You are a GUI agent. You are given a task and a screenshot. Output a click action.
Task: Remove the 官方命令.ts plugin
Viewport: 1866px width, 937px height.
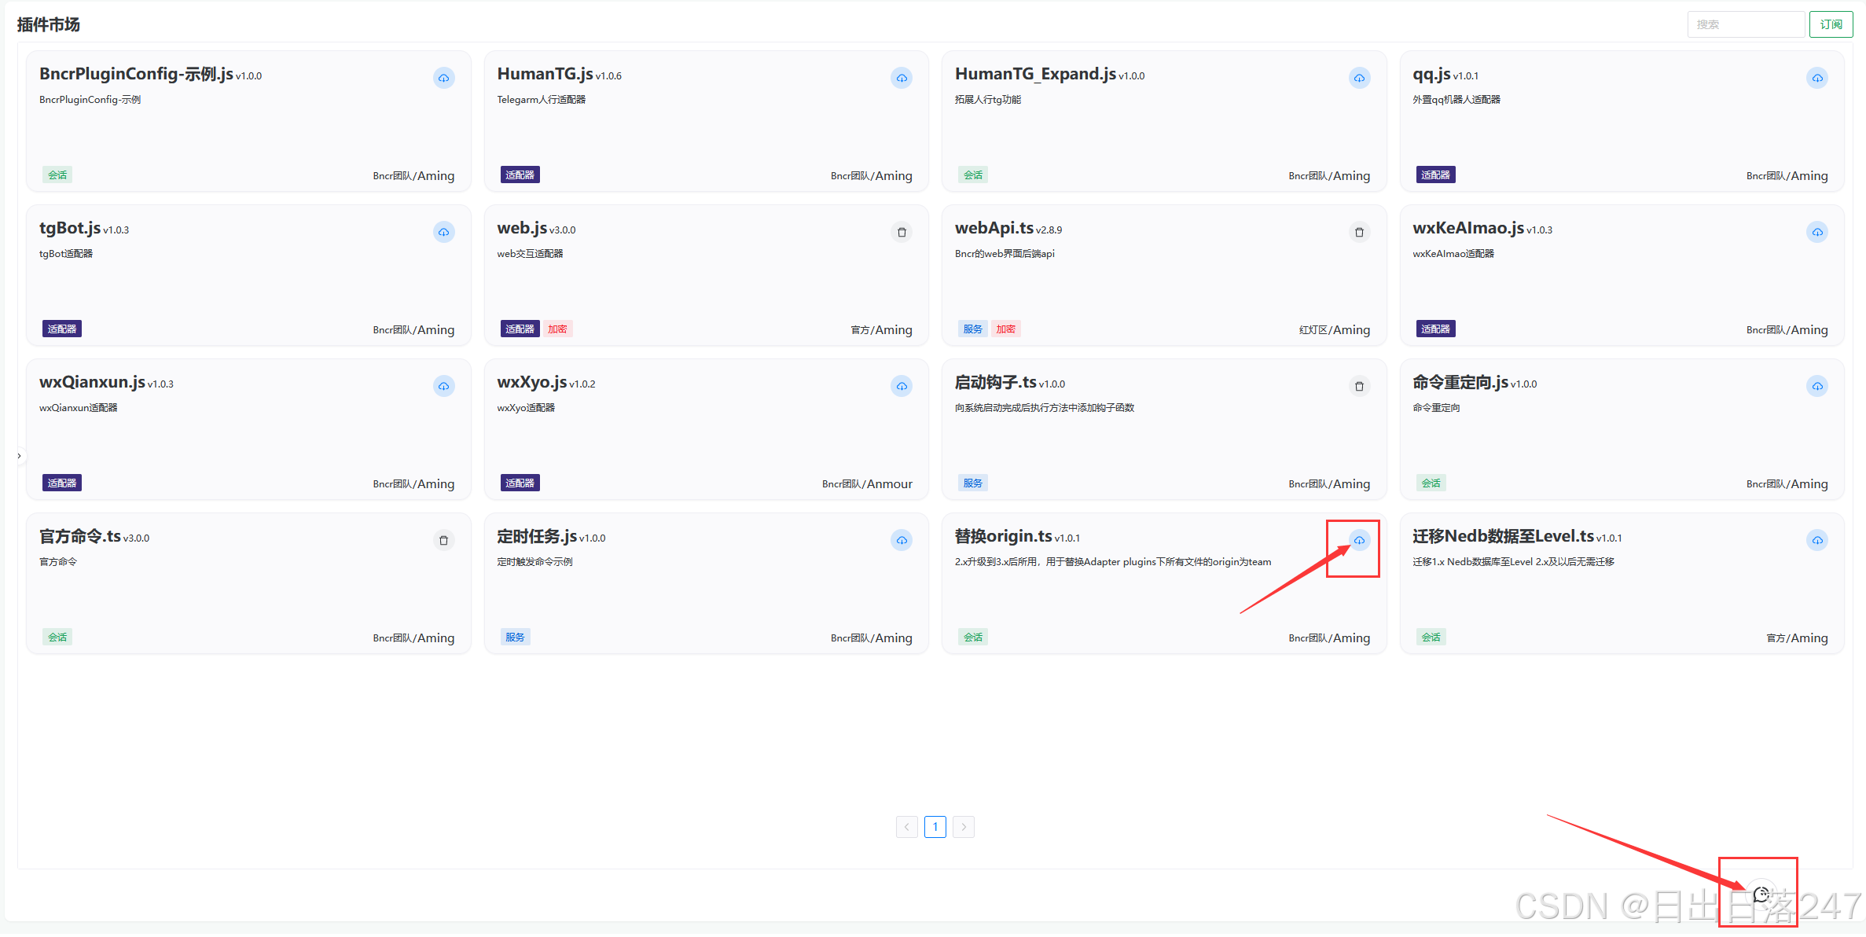pos(443,540)
